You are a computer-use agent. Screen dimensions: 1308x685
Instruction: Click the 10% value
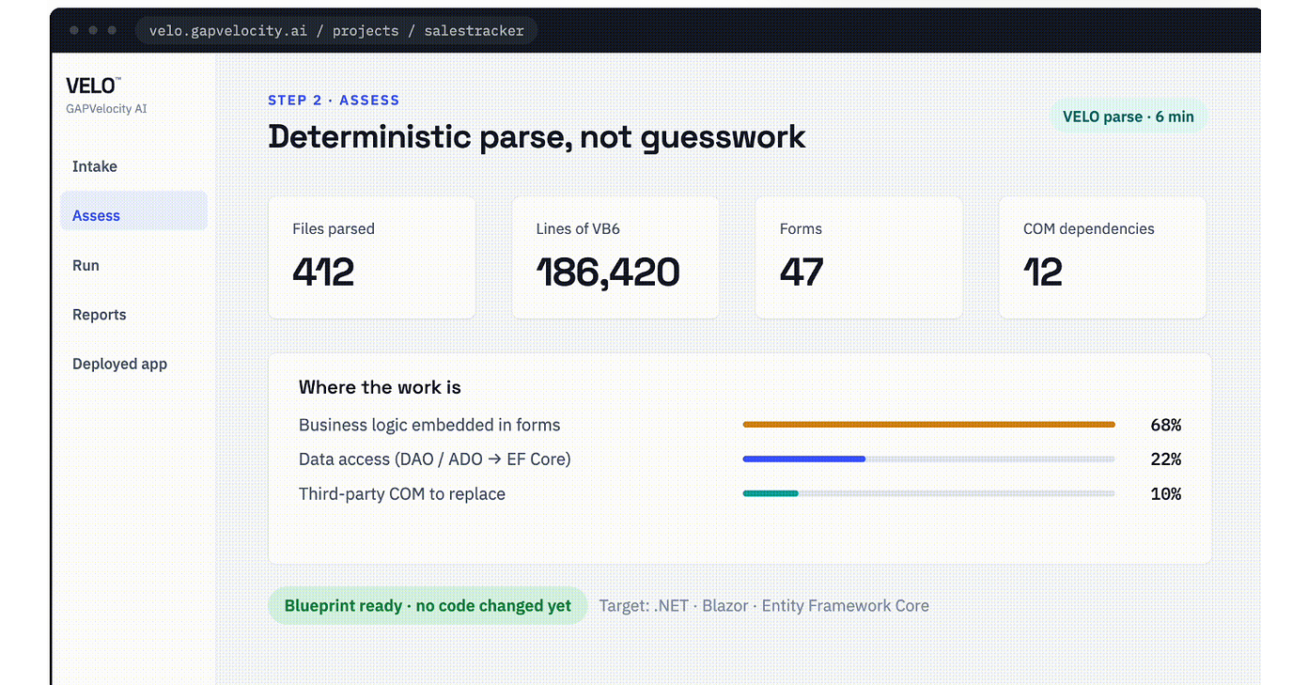[x=1165, y=493]
